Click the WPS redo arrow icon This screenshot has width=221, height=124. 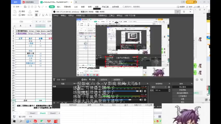pos(43,7)
